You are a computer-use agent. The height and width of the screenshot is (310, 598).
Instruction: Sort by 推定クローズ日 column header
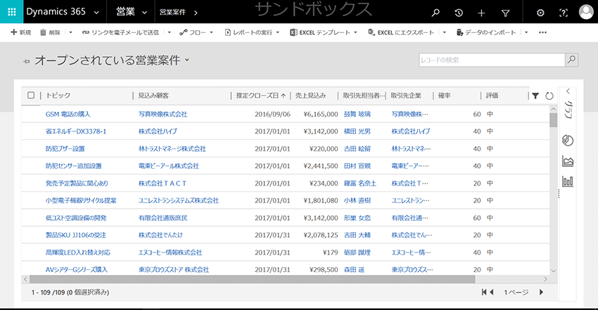coord(260,96)
